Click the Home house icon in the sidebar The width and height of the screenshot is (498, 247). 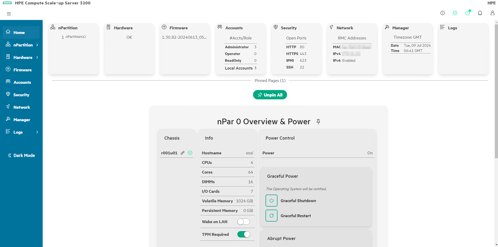pyautogui.click(x=8, y=32)
